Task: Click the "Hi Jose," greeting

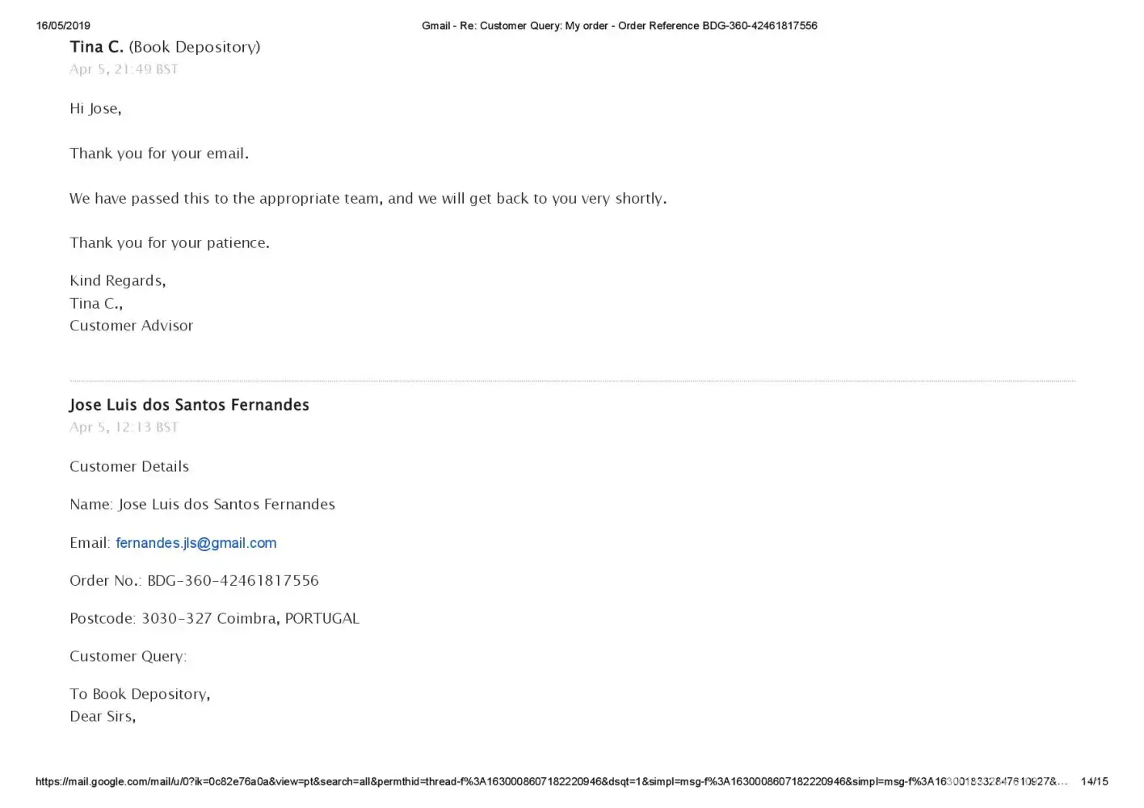Action: [x=95, y=109]
